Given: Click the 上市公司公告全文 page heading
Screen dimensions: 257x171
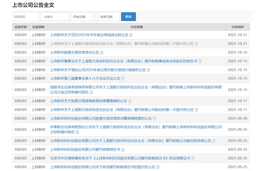Looking at the screenshot, I should (33, 5).
